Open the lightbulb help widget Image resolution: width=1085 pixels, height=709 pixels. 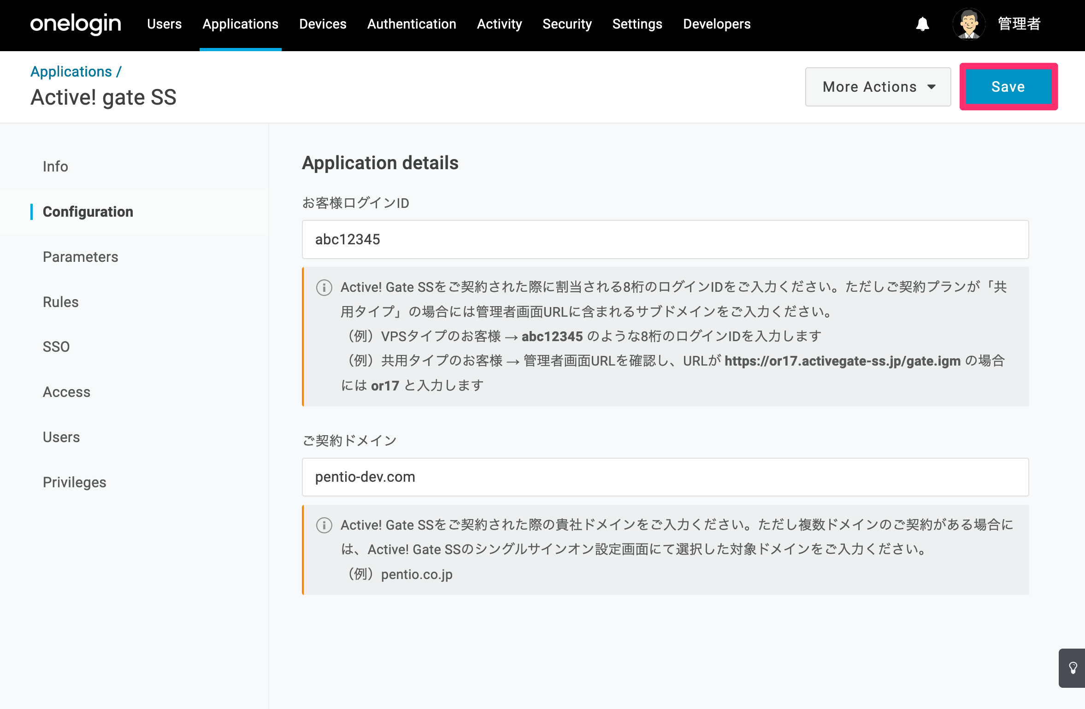pyautogui.click(x=1073, y=668)
